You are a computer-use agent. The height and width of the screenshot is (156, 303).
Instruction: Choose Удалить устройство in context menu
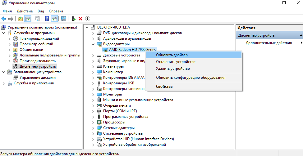[x=194, y=69]
